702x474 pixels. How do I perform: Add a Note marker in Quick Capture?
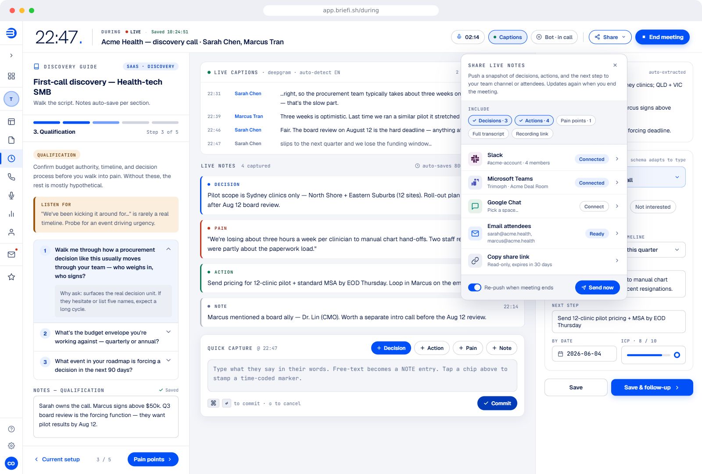(501, 348)
